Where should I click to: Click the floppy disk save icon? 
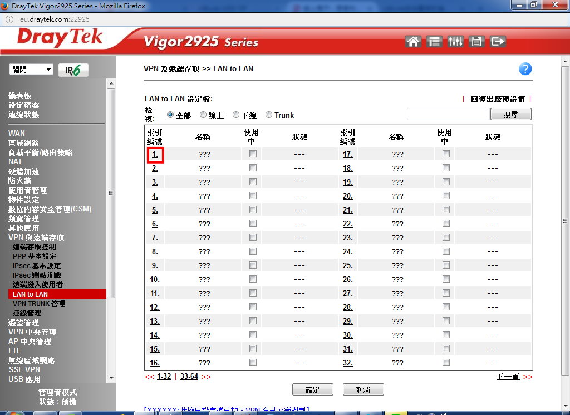click(476, 42)
